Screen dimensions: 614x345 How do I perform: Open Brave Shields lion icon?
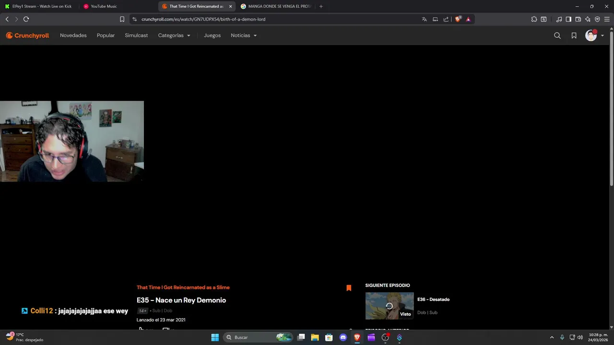(x=458, y=19)
